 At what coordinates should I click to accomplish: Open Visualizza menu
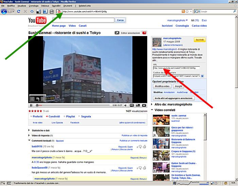22,6
